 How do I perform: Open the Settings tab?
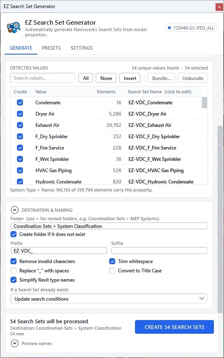pos(81,48)
